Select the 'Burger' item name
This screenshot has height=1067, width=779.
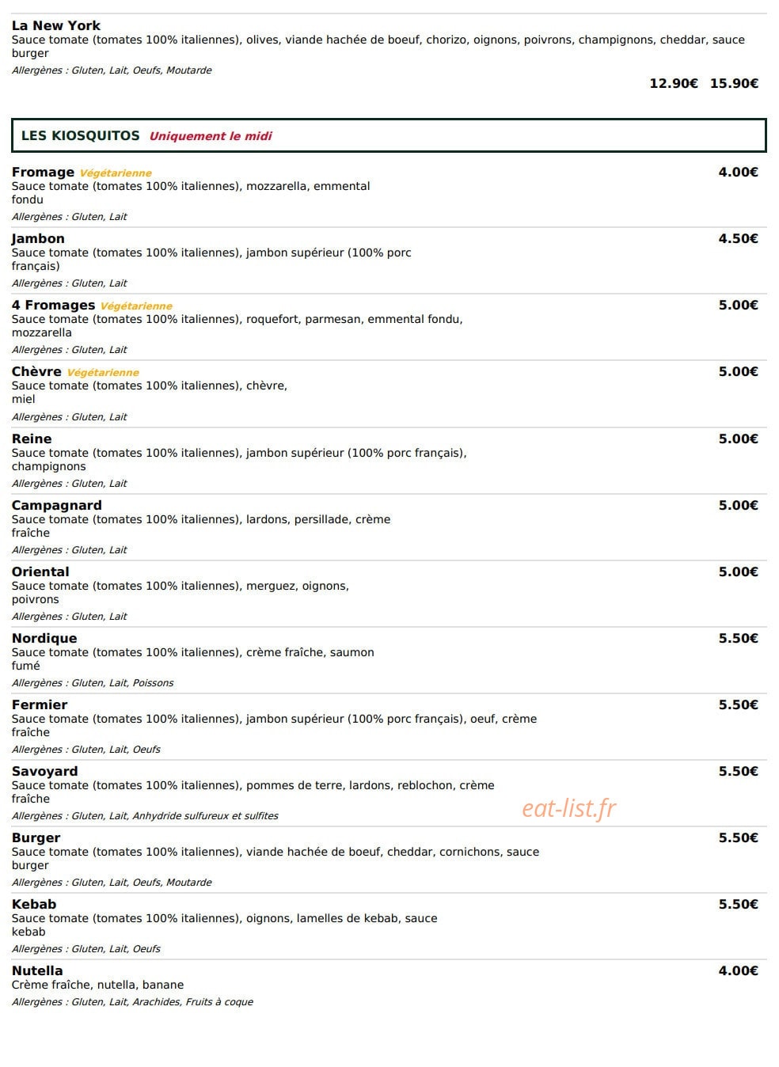(36, 837)
